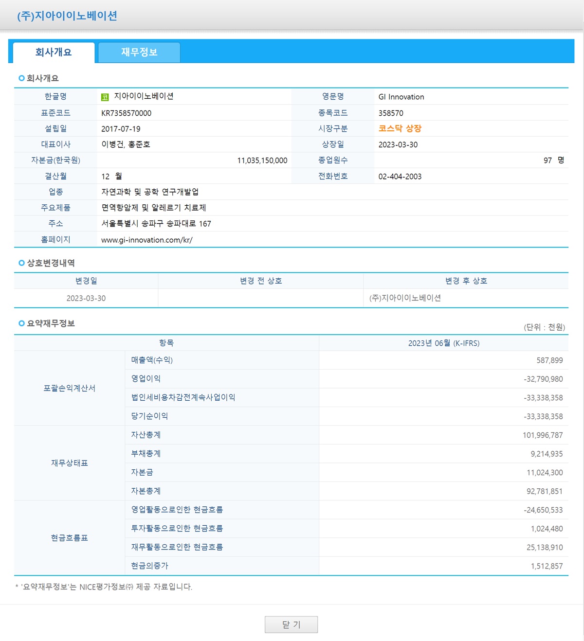
Task: Click the 영업활동으로인한 현금흐름 row label
Action: pos(177,509)
